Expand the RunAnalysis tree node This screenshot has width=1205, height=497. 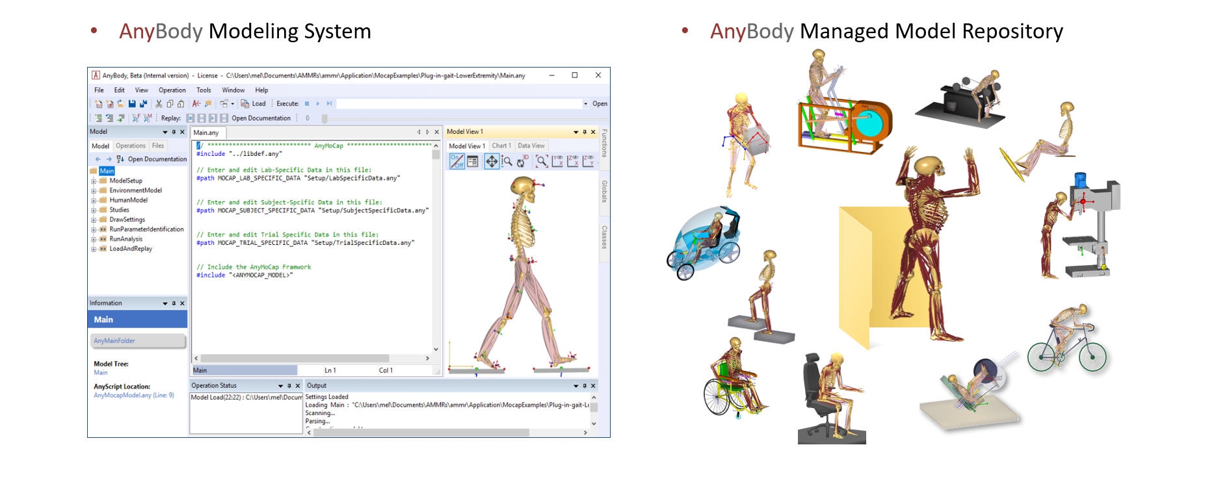(94, 240)
